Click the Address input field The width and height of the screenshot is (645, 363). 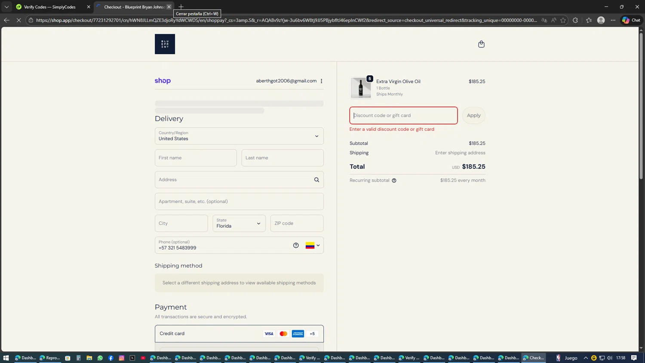pyautogui.click(x=239, y=180)
